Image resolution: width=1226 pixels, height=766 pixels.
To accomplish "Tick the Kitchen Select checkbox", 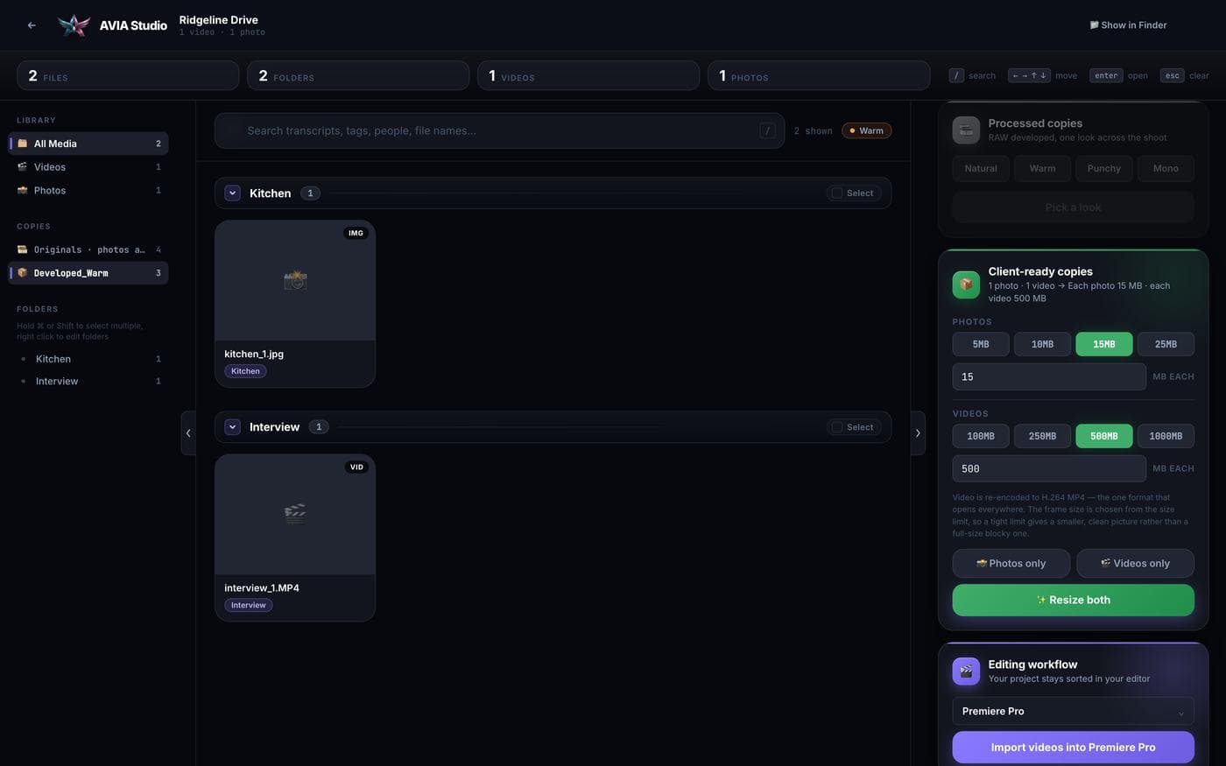I will (x=837, y=193).
